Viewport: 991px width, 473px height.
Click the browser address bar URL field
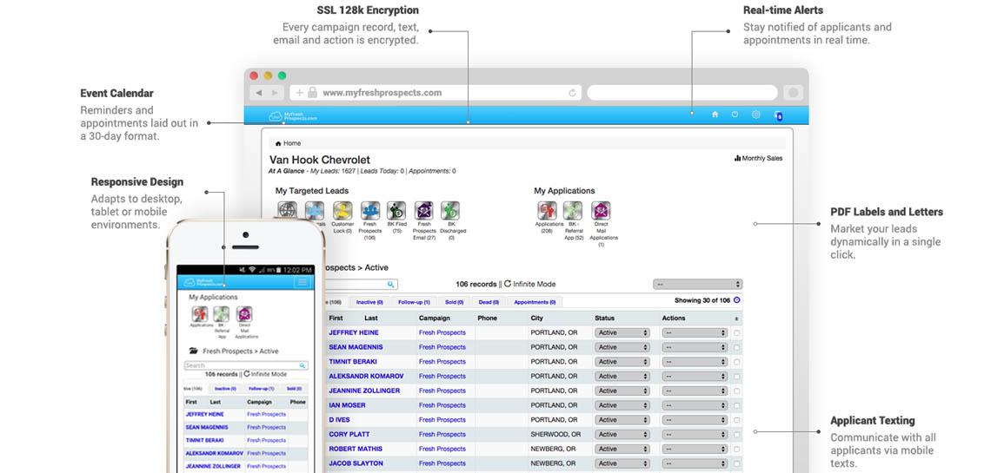[x=435, y=93]
